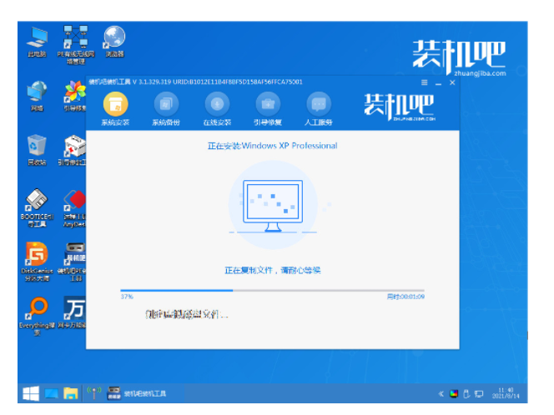Launch BOOTICE boot tool icon
The height and width of the screenshot is (415, 554).
[37, 208]
